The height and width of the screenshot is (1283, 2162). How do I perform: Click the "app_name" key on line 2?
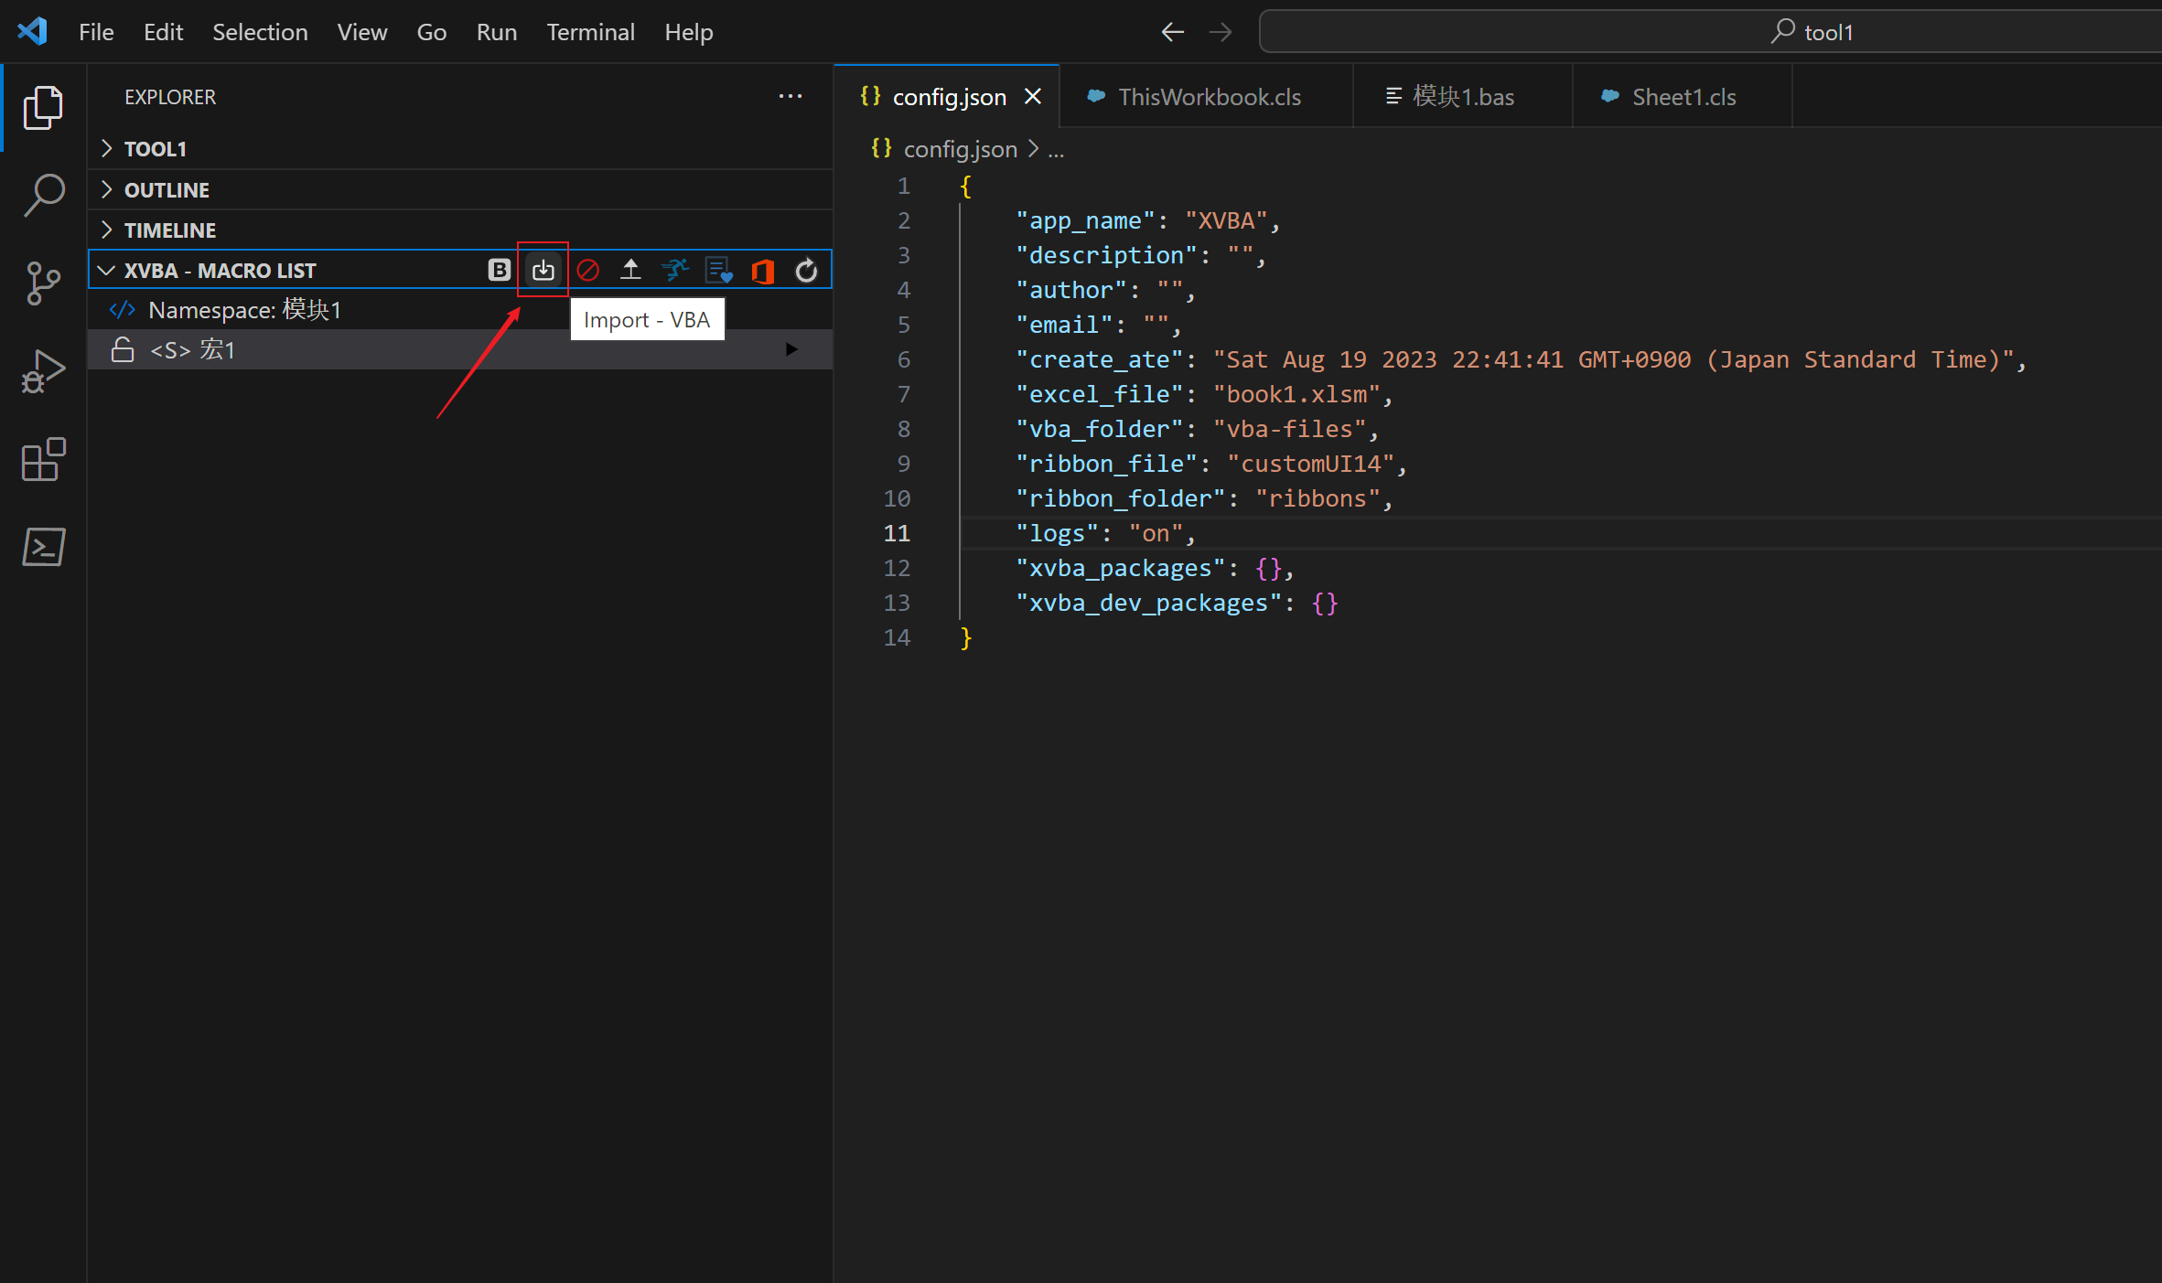click(1086, 221)
